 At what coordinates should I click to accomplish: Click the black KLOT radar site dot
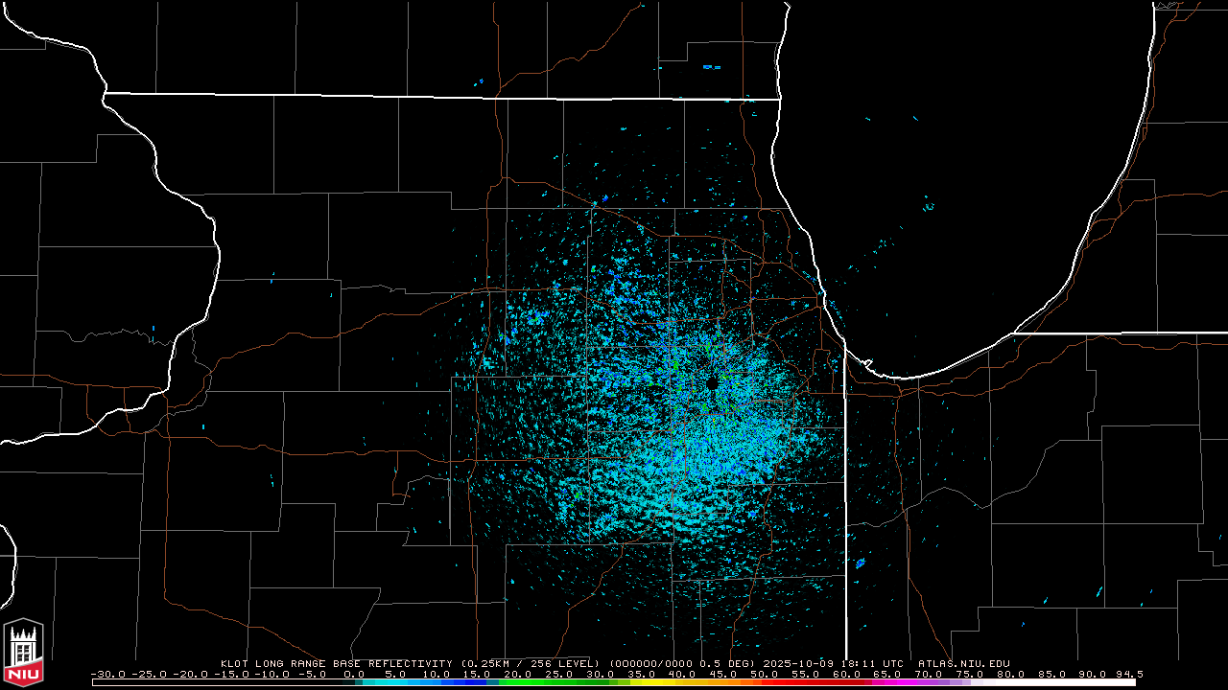712,382
